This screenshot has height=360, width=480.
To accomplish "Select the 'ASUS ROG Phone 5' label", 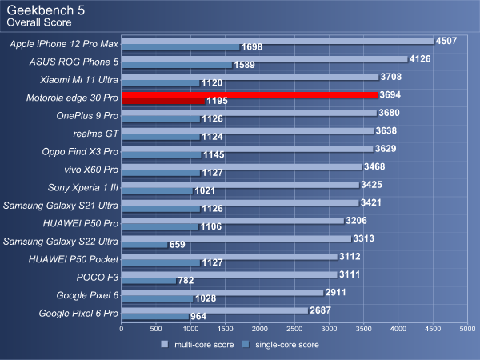I will coord(74,62).
